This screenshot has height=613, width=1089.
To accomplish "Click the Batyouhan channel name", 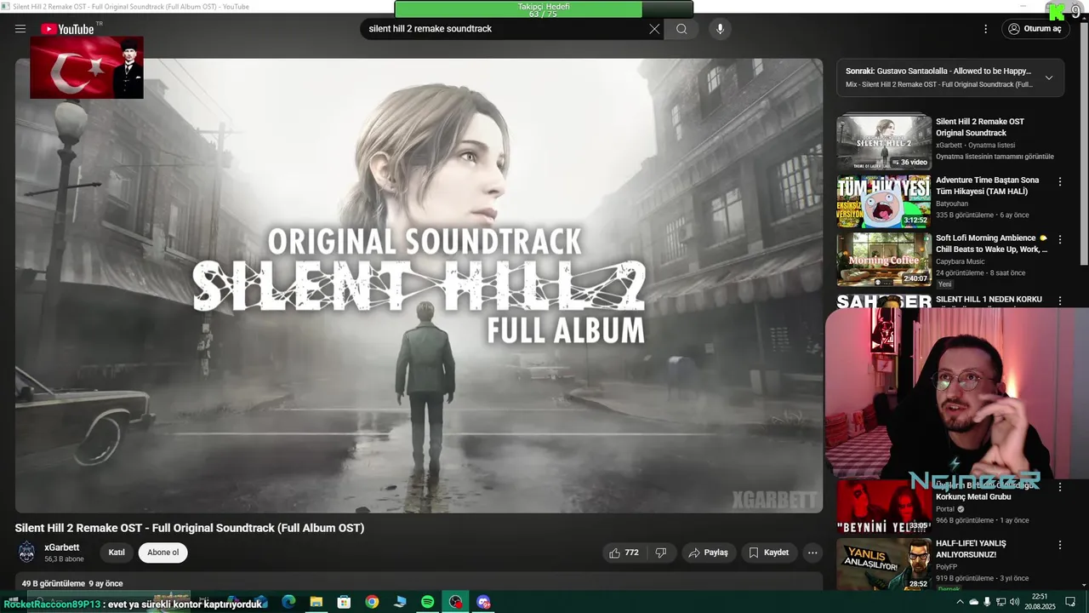I will pyautogui.click(x=953, y=203).
